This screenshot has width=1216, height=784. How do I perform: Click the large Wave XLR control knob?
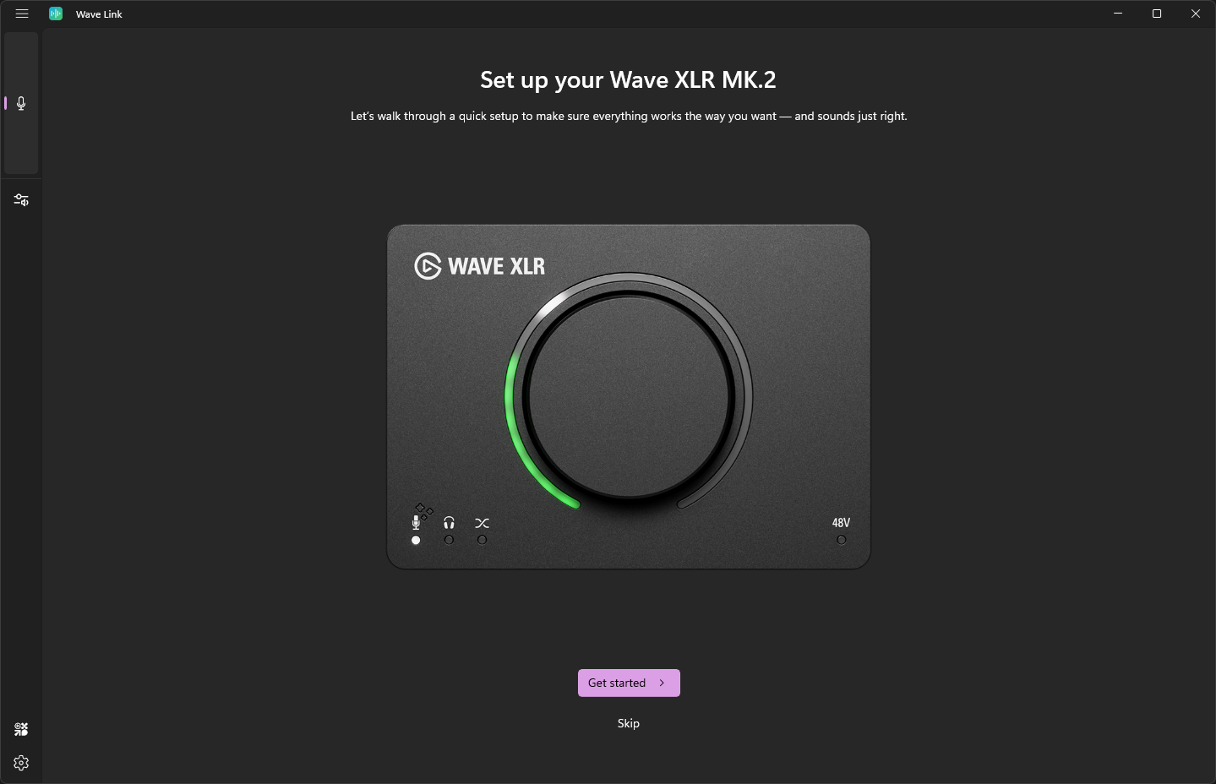coord(629,395)
